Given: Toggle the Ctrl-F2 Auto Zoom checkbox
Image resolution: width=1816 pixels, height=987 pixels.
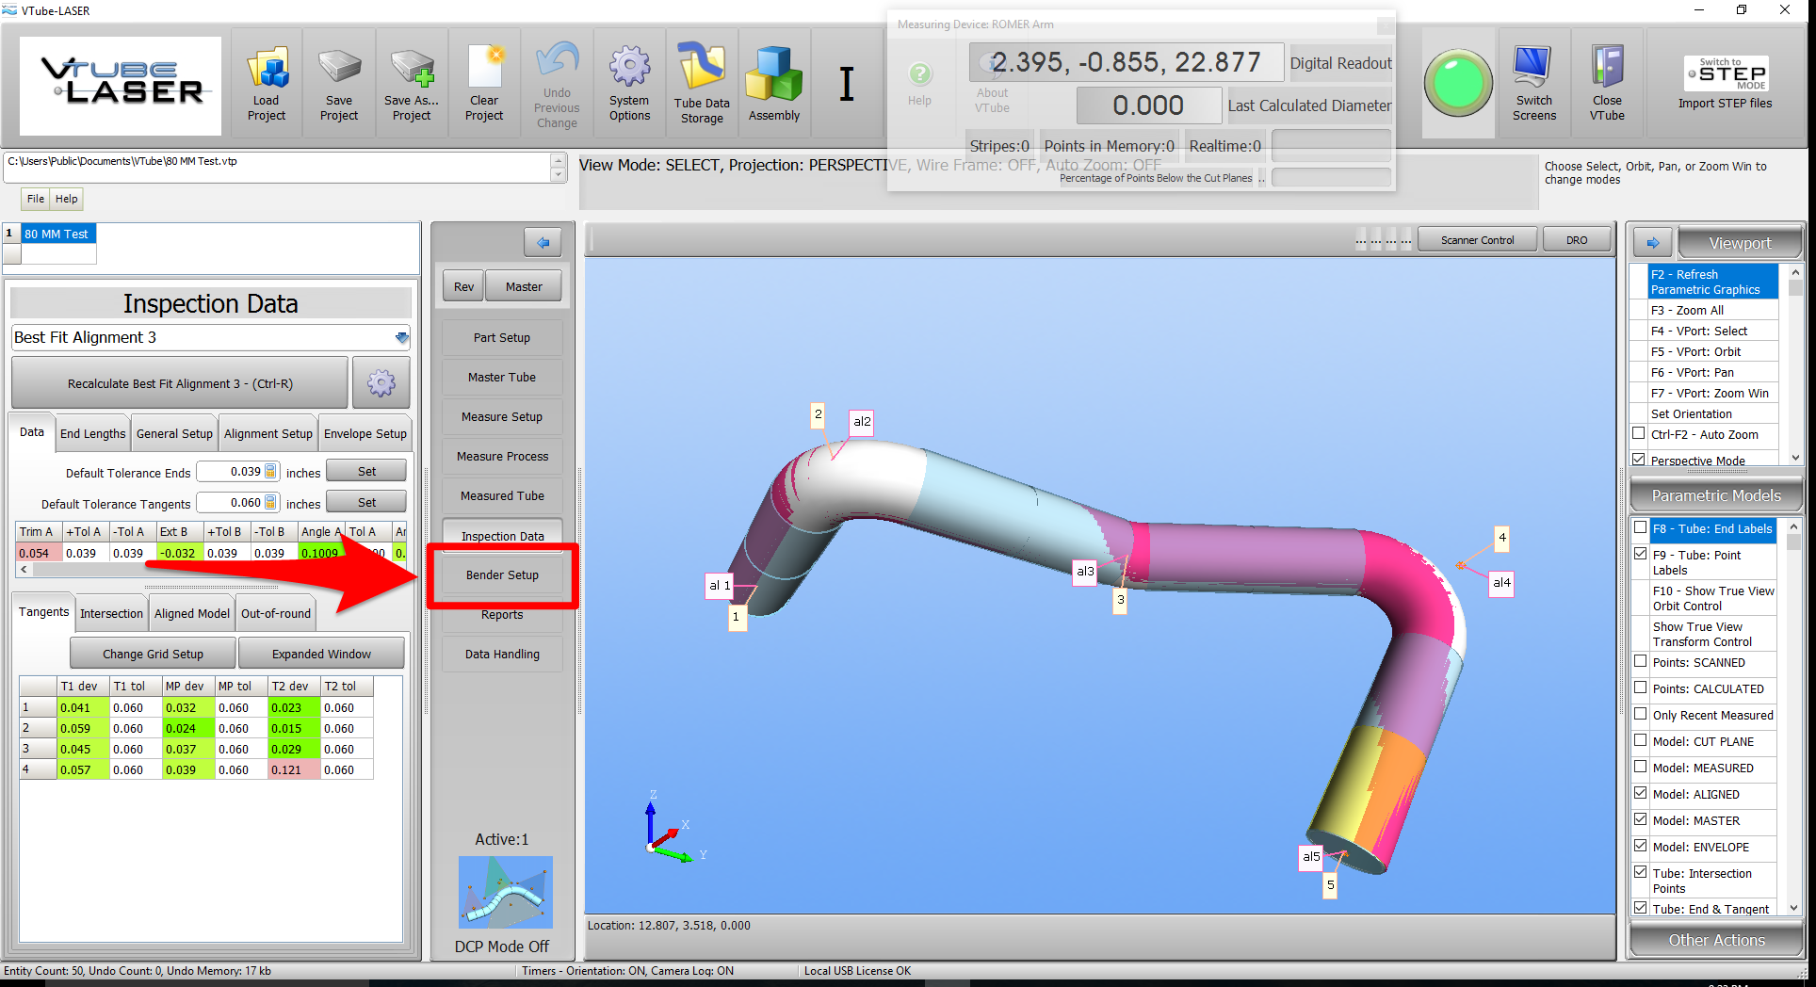Looking at the screenshot, I should [x=1639, y=434].
